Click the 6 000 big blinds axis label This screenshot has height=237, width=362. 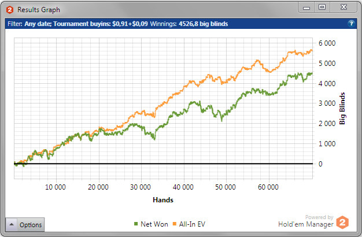(x=327, y=43)
